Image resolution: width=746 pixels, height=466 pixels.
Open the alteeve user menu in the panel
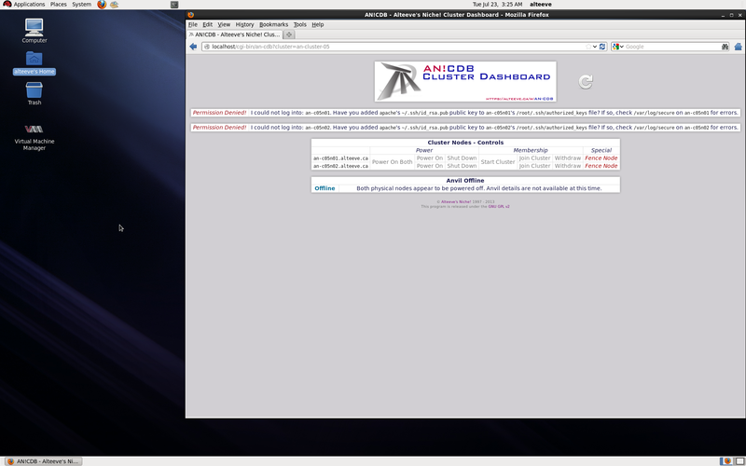tap(541, 5)
